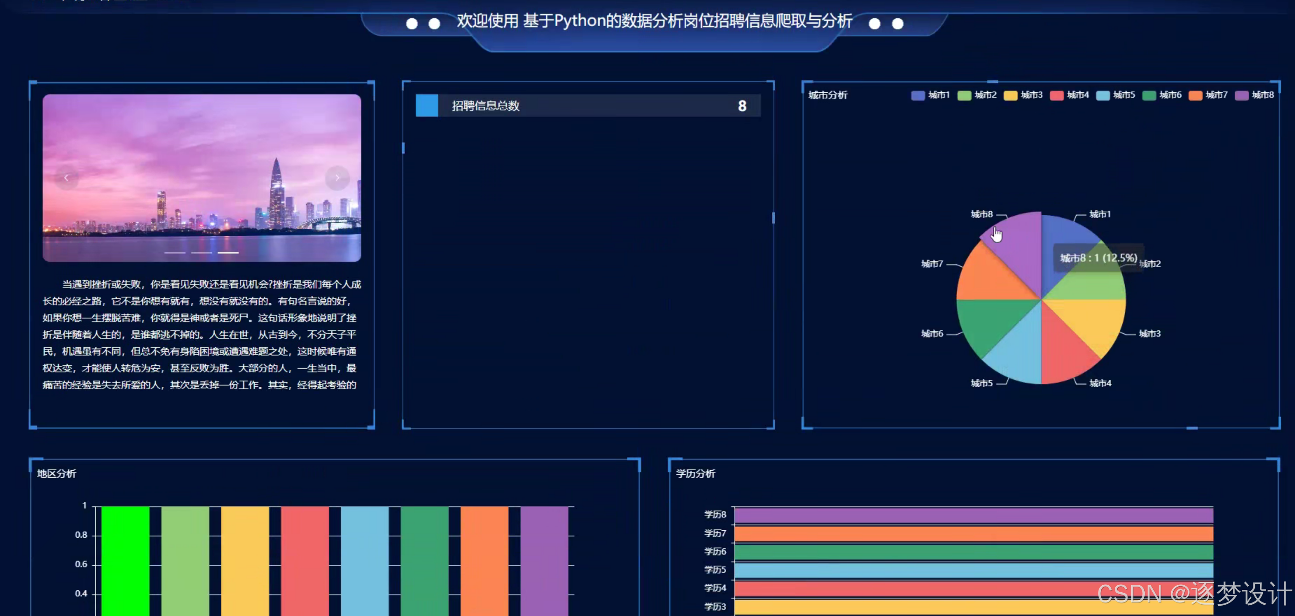Screen dimensions: 1295x616
Task: Click the 地区分析 chart title
Action: (x=56, y=473)
